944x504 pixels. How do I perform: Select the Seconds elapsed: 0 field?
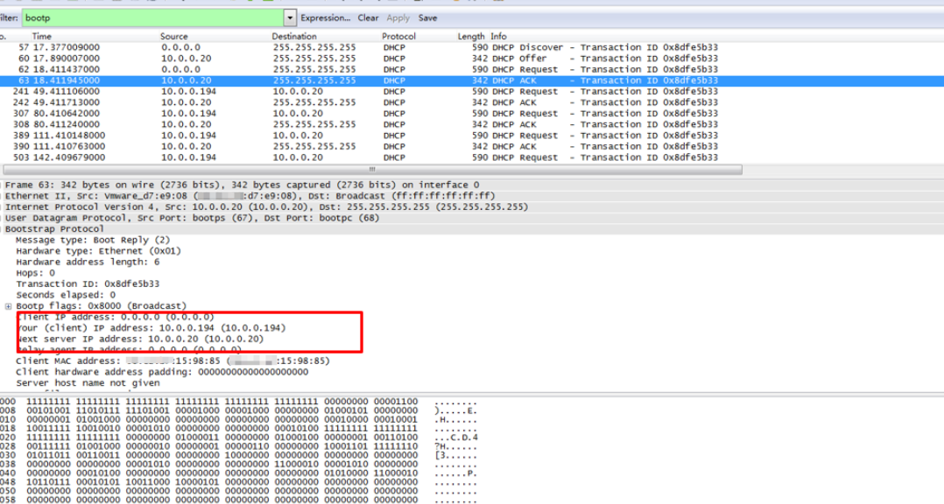(x=65, y=295)
